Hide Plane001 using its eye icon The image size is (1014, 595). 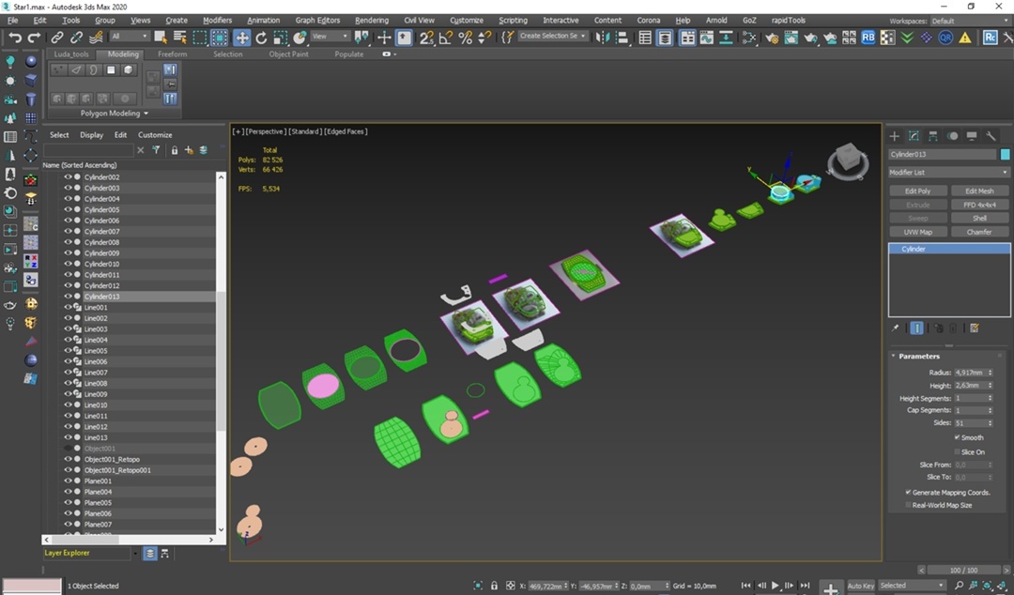[68, 481]
